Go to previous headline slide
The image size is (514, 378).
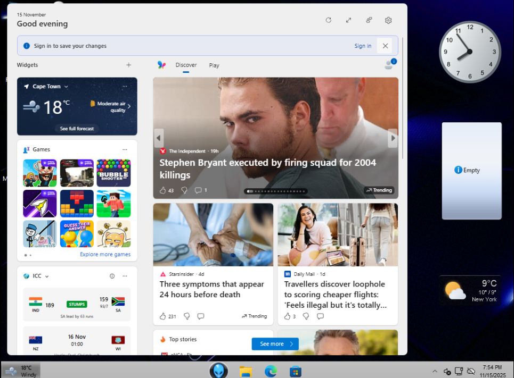[159, 138]
